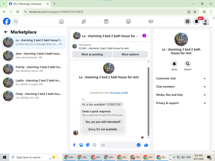Viewport: 215px width, 161px height.
Task: Open Chrome profile icon in toolbar
Action: tap(204, 12)
